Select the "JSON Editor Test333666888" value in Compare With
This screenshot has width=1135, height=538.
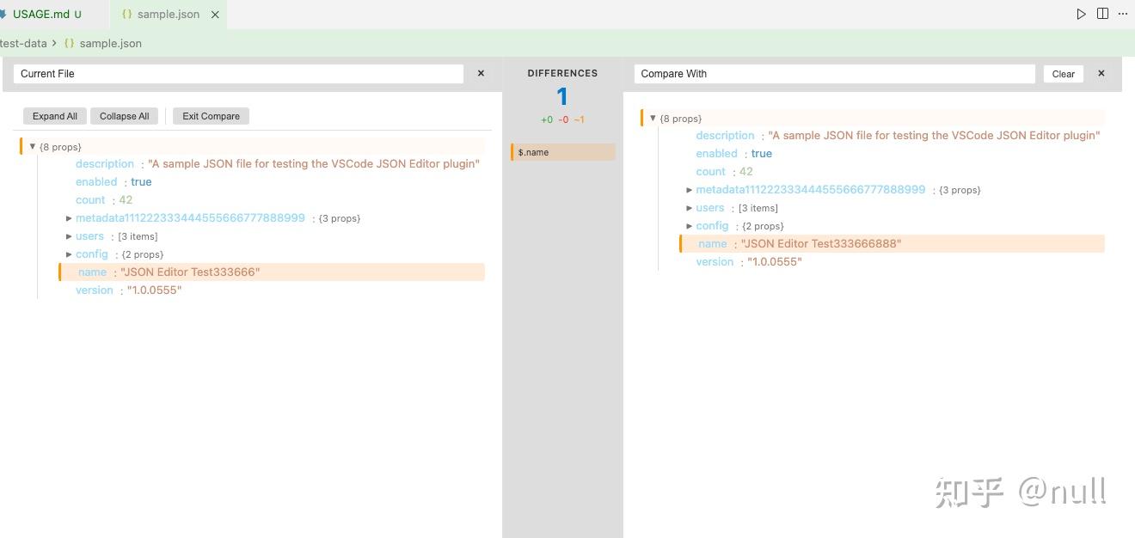821,244
